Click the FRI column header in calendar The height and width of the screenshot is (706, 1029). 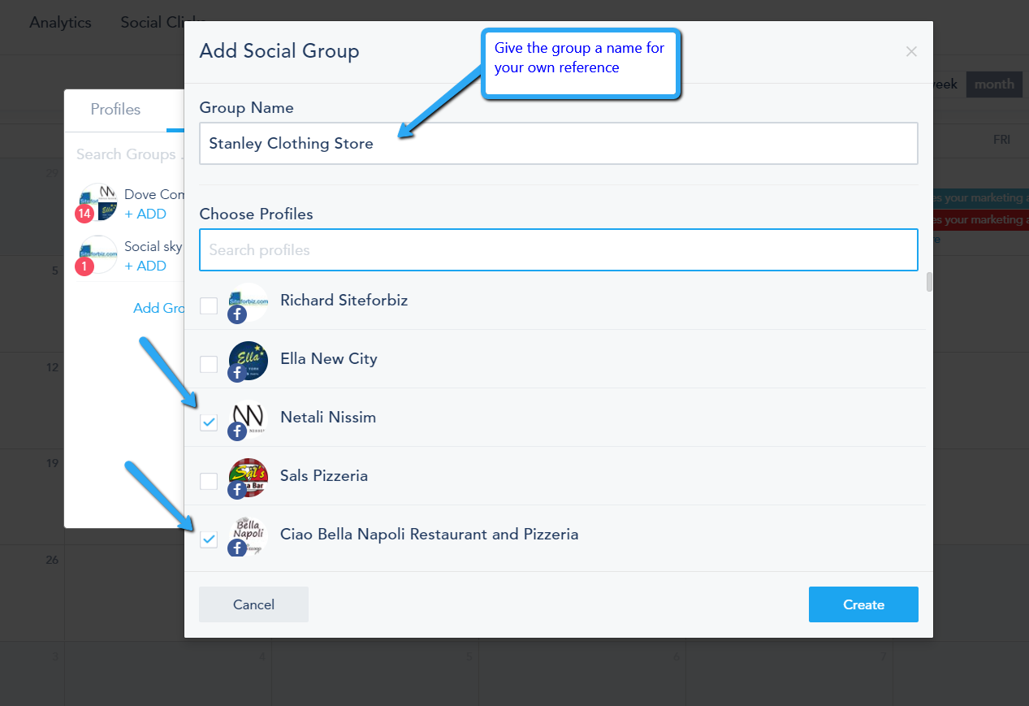click(x=1001, y=140)
